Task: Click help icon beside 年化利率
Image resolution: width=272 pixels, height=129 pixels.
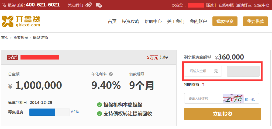Action: [x=111, y=74]
